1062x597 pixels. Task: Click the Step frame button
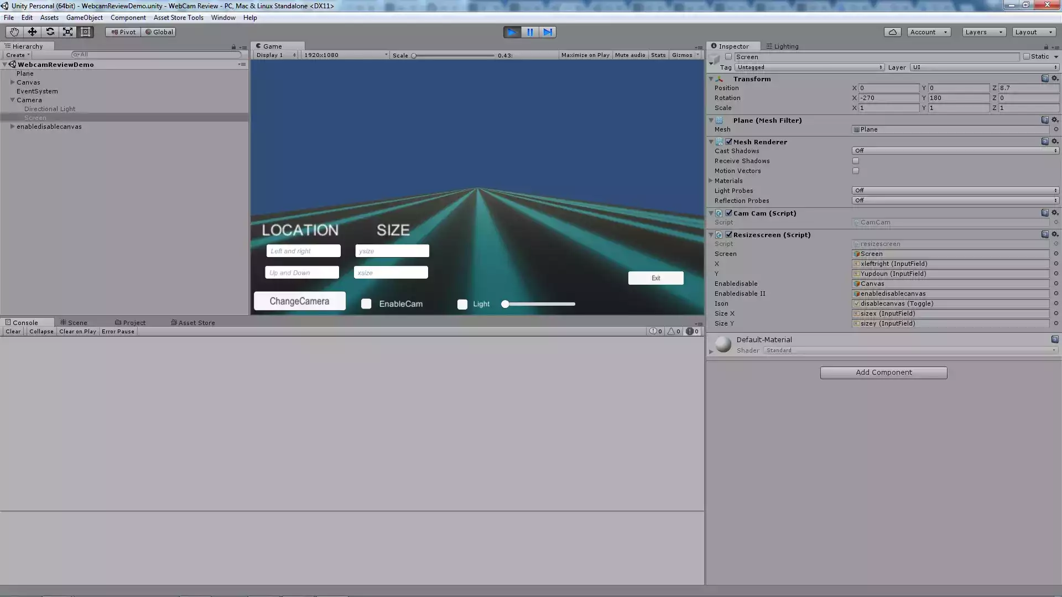pyautogui.click(x=548, y=32)
